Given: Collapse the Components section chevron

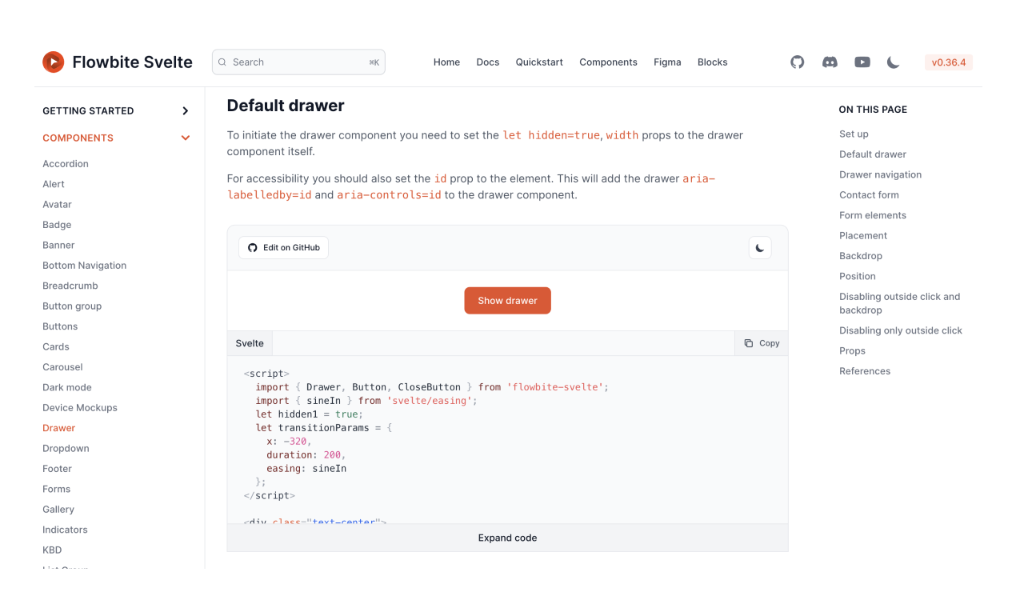Looking at the screenshot, I should click(186, 138).
